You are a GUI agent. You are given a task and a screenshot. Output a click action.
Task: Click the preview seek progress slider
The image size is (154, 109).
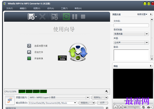click(x=133, y=103)
